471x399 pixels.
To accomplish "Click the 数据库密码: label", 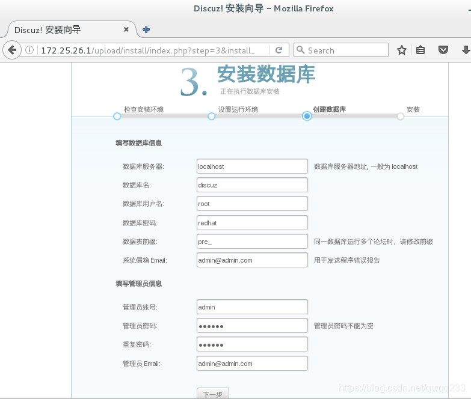I will click(x=140, y=223).
